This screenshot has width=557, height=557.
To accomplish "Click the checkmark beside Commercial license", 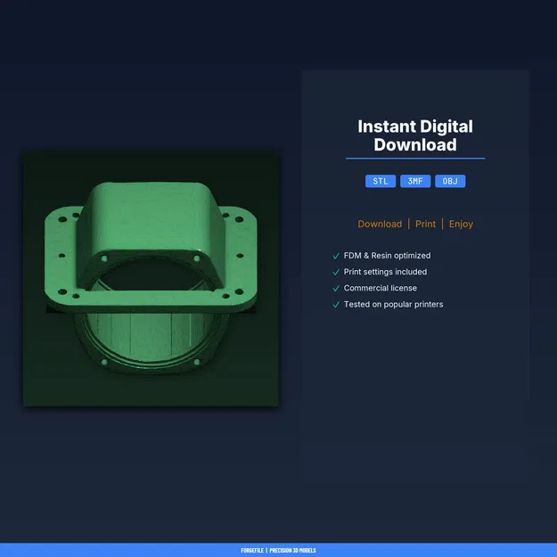I will tap(336, 289).
